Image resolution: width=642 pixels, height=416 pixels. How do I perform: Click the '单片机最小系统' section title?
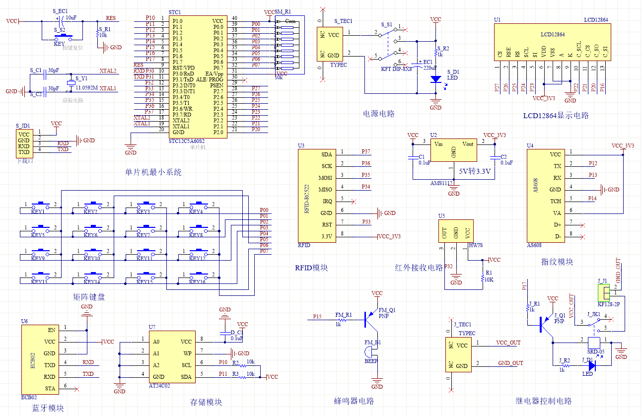153,173
